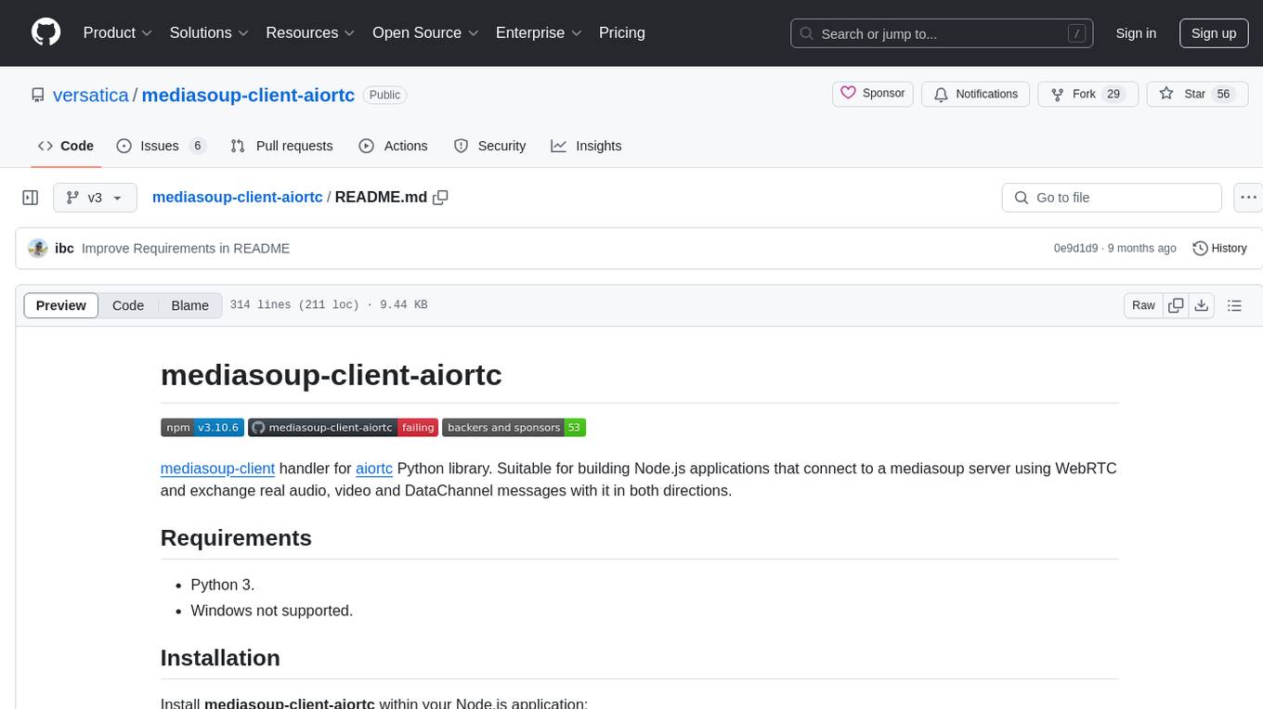Open the backers and sponsors badge
Viewport: 1263px width, 709px height.
click(x=514, y=427)
